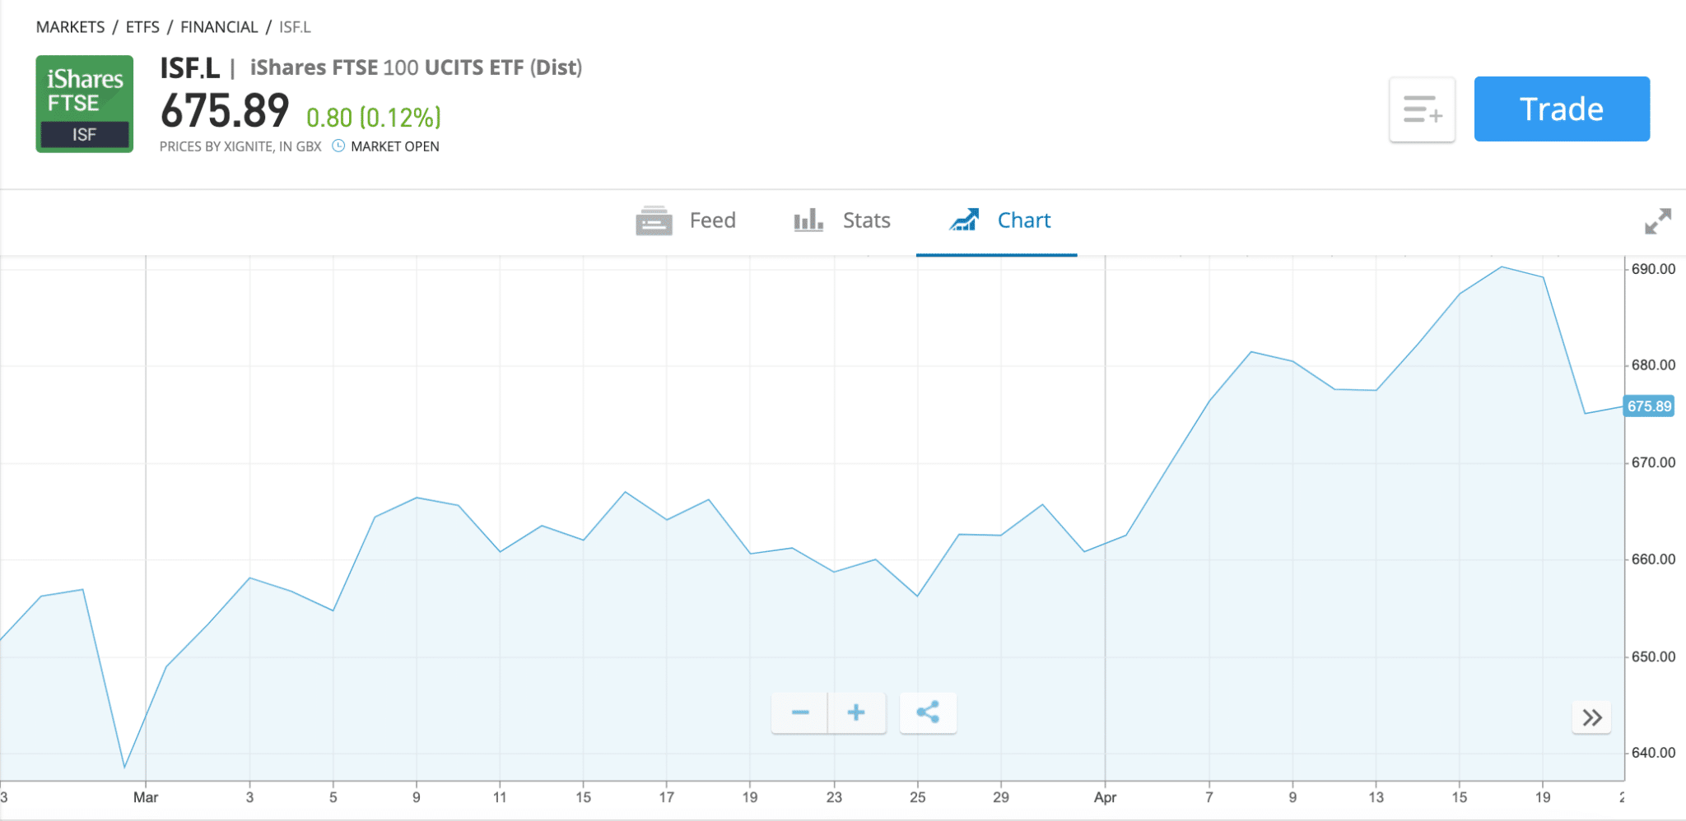The width and height of the screenshot is (1686, 821).
Task: Share the chart
Action: coord(928,712)
